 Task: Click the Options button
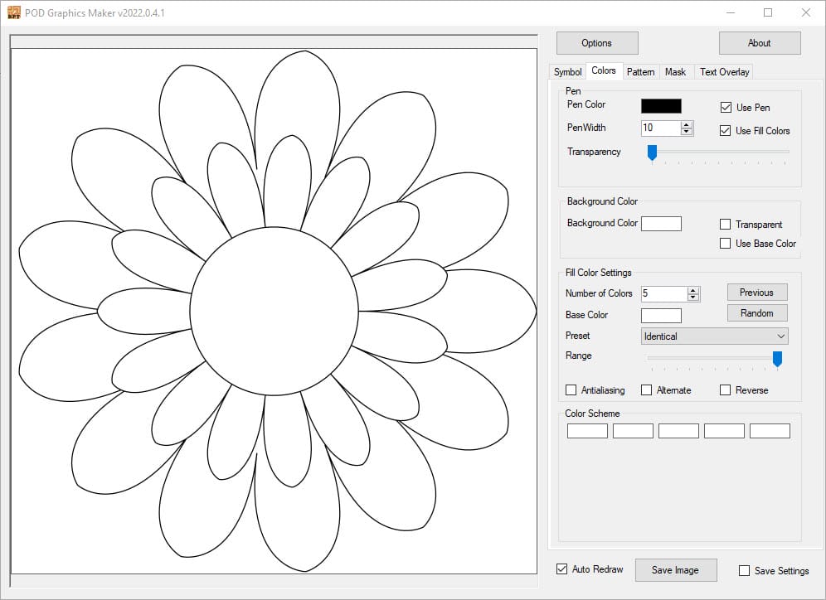pyautogui.click(x=596, y=43)
